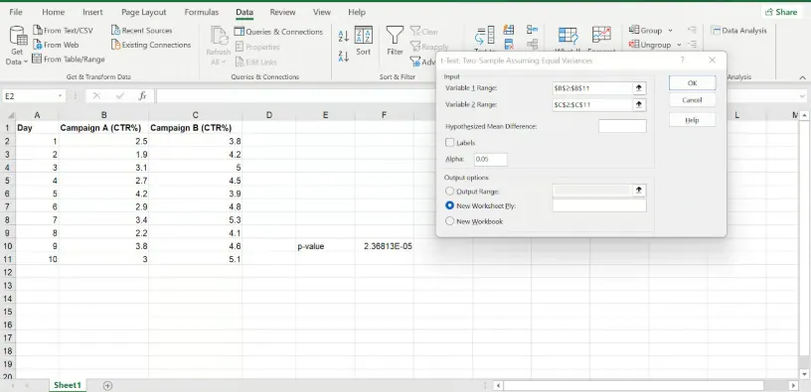Screen dimensions: 811x392
Task: Sort Z to A descending
Action: (344, 56)
